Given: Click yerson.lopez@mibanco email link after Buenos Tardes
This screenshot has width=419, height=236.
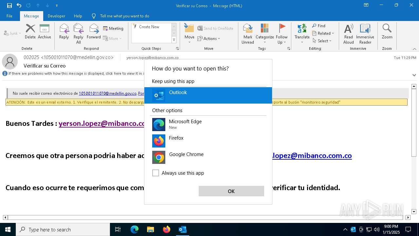Looking at the screenshot, I should (x=101, y=124).
